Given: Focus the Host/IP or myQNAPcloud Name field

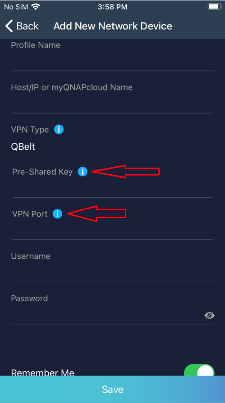Looking at the screenshot, I should [113, 103].
